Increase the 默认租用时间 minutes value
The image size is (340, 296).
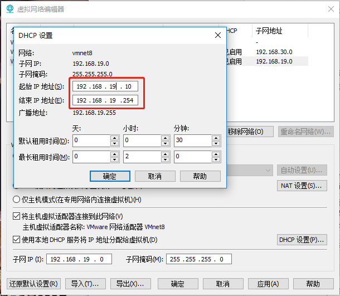click(x=216, y=138)
